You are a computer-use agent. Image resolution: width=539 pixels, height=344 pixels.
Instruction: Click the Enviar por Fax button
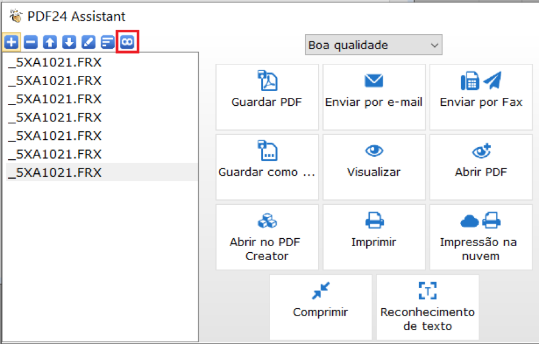[481, 97]
